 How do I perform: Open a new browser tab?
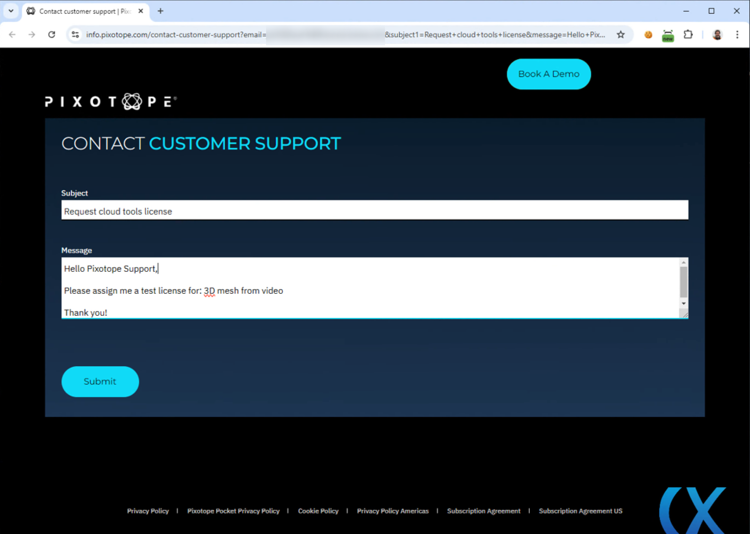(160, 11)
